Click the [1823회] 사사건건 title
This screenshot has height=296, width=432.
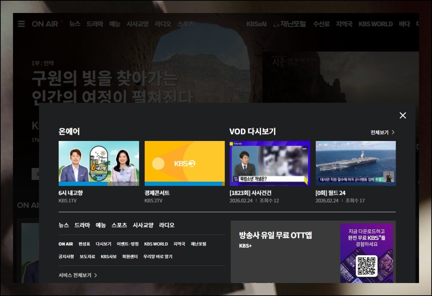(251, 193)
